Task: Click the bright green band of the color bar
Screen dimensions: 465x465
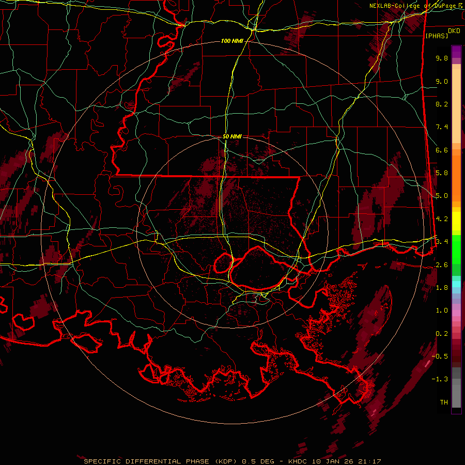Action: pos(456,250)
